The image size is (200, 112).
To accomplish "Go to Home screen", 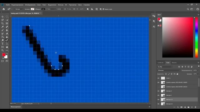I will pos(3,9).
